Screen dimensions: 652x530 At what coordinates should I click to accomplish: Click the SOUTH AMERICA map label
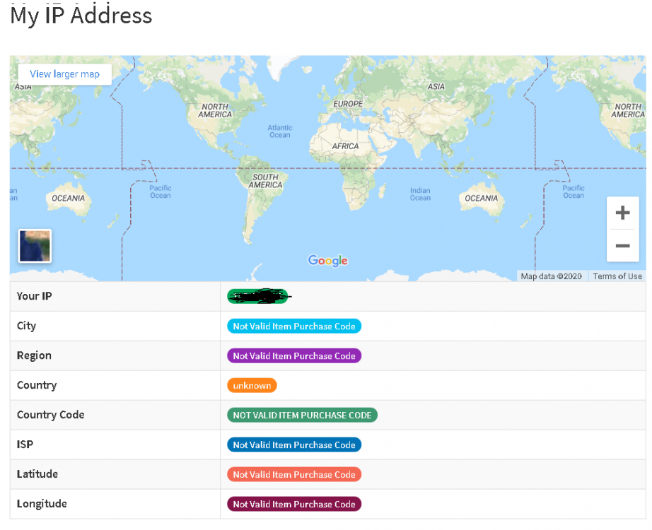(265, 181)
